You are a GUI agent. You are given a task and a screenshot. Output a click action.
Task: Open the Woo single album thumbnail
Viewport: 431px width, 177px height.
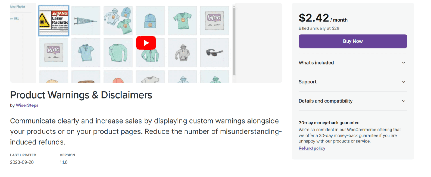coord(214,21)
